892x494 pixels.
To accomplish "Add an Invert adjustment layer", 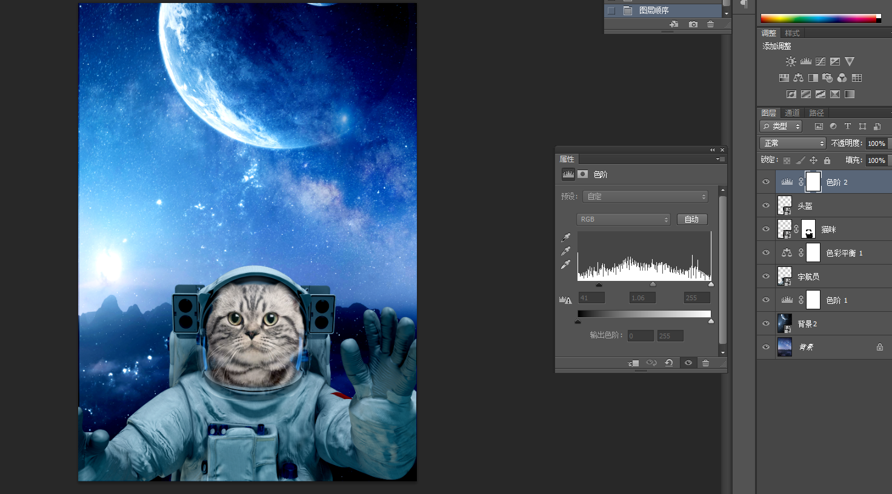I will (791, 94).
